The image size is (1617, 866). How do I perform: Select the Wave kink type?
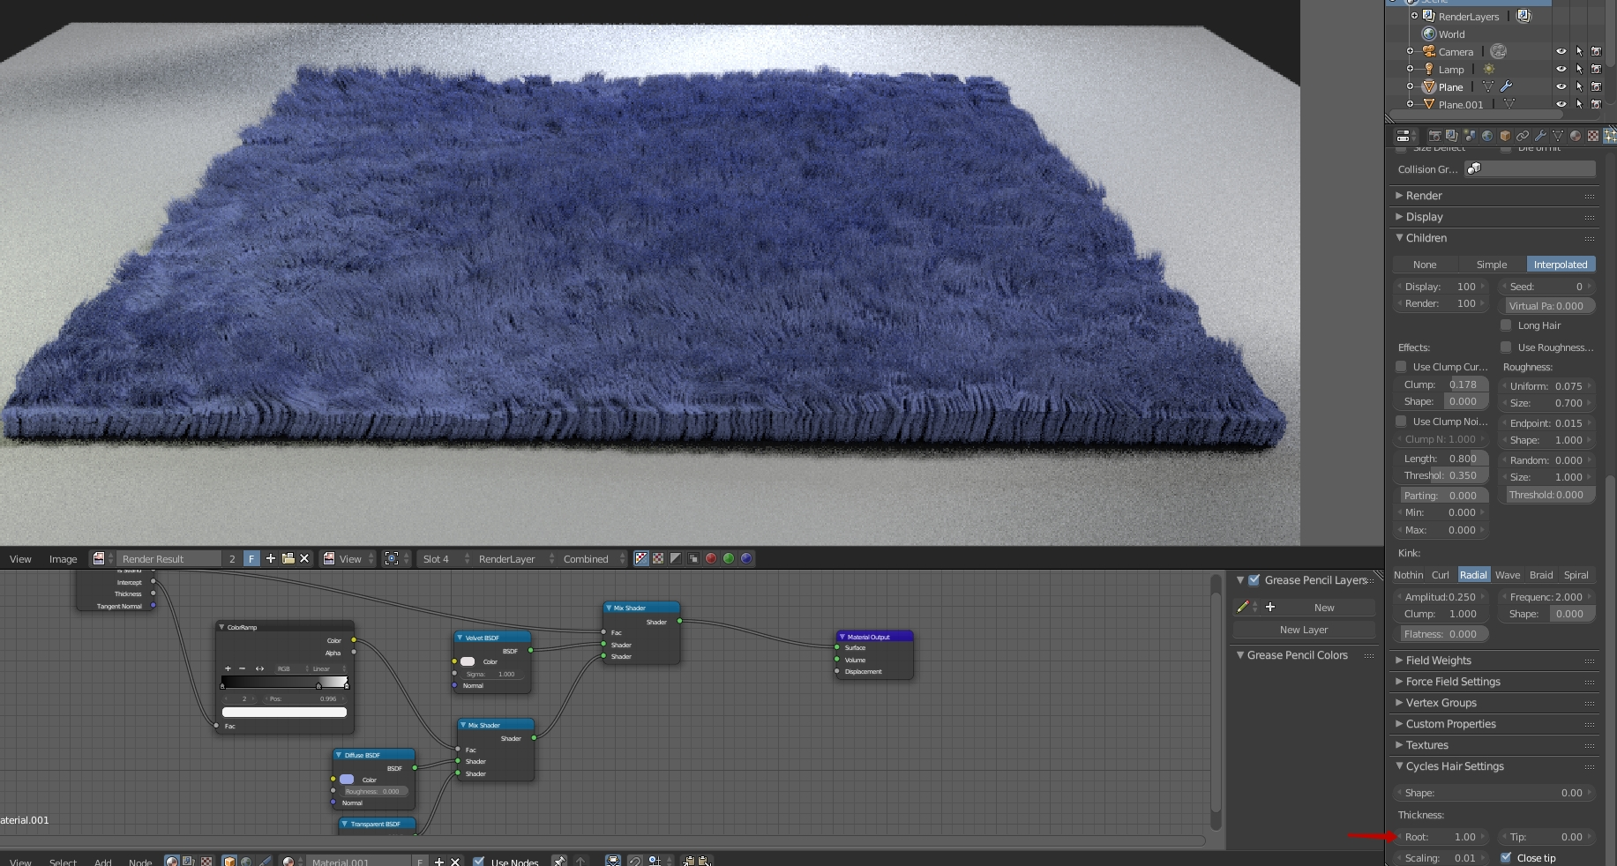[1507, 575]
